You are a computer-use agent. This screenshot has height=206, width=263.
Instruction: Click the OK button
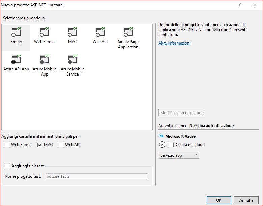click(x=219, y=200)
